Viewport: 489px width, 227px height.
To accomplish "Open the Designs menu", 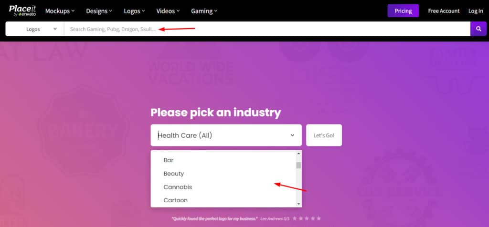I will click(x=99, y=11).
